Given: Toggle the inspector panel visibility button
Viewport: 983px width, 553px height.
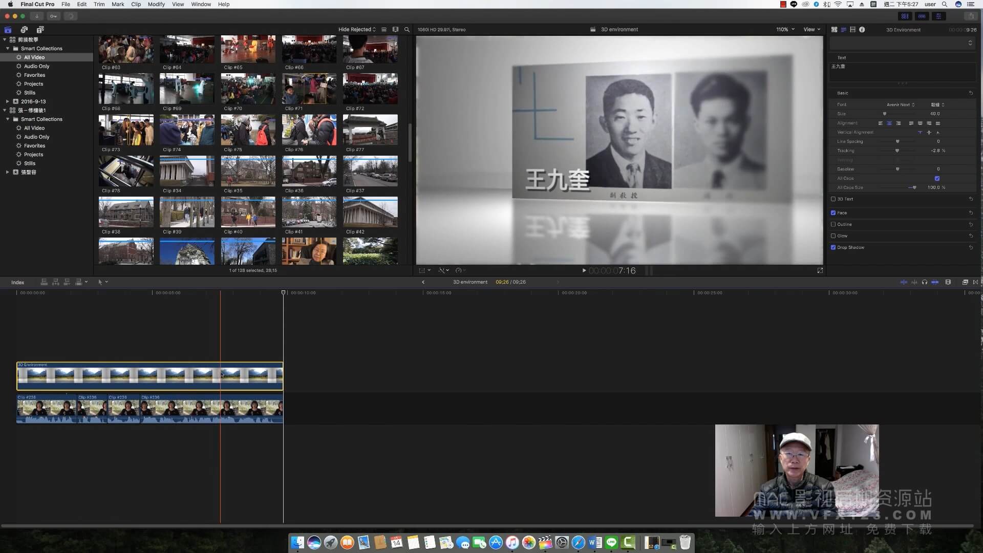Looking at the screenshot, I should pos(938,16).
